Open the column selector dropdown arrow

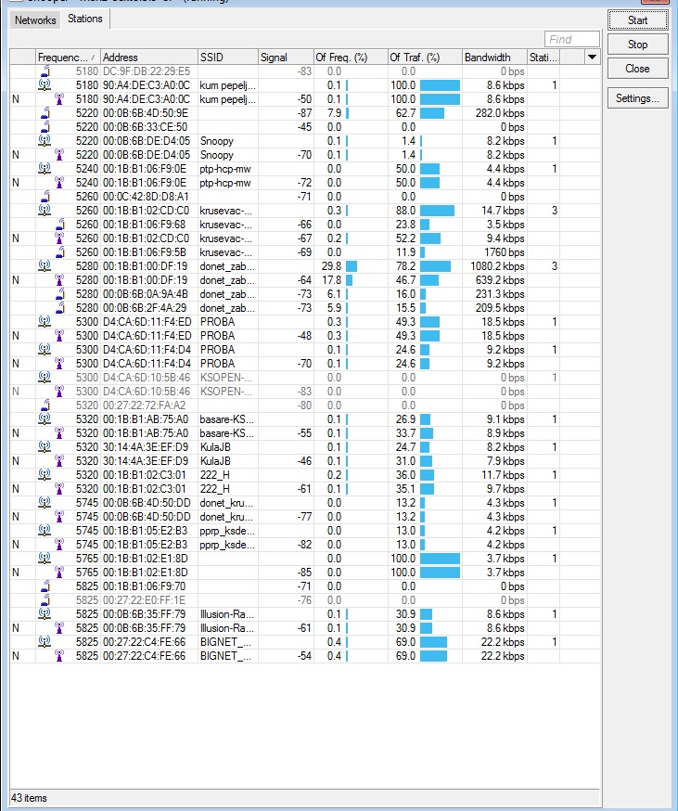coord(592,57)
